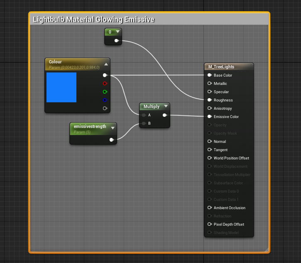This screenshot has width=301, height=263.
Task: Click the Param (0.00423,0.201,0.984,0) text
Action: [74, 68]
